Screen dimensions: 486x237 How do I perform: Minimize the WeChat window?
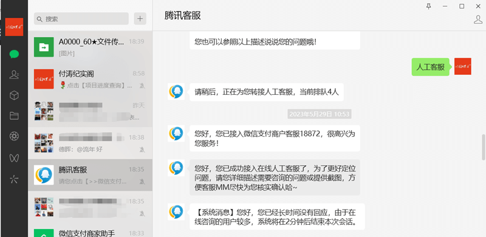pyautogui.click(x=445, y=6)
